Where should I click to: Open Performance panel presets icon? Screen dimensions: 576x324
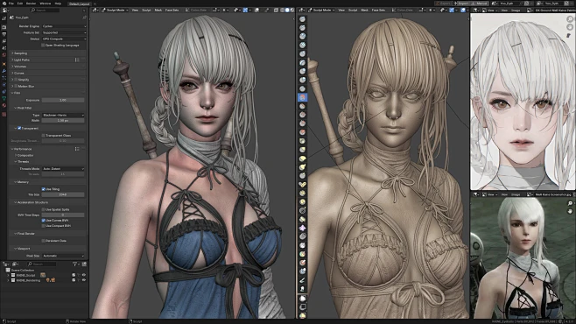[77, 149]
